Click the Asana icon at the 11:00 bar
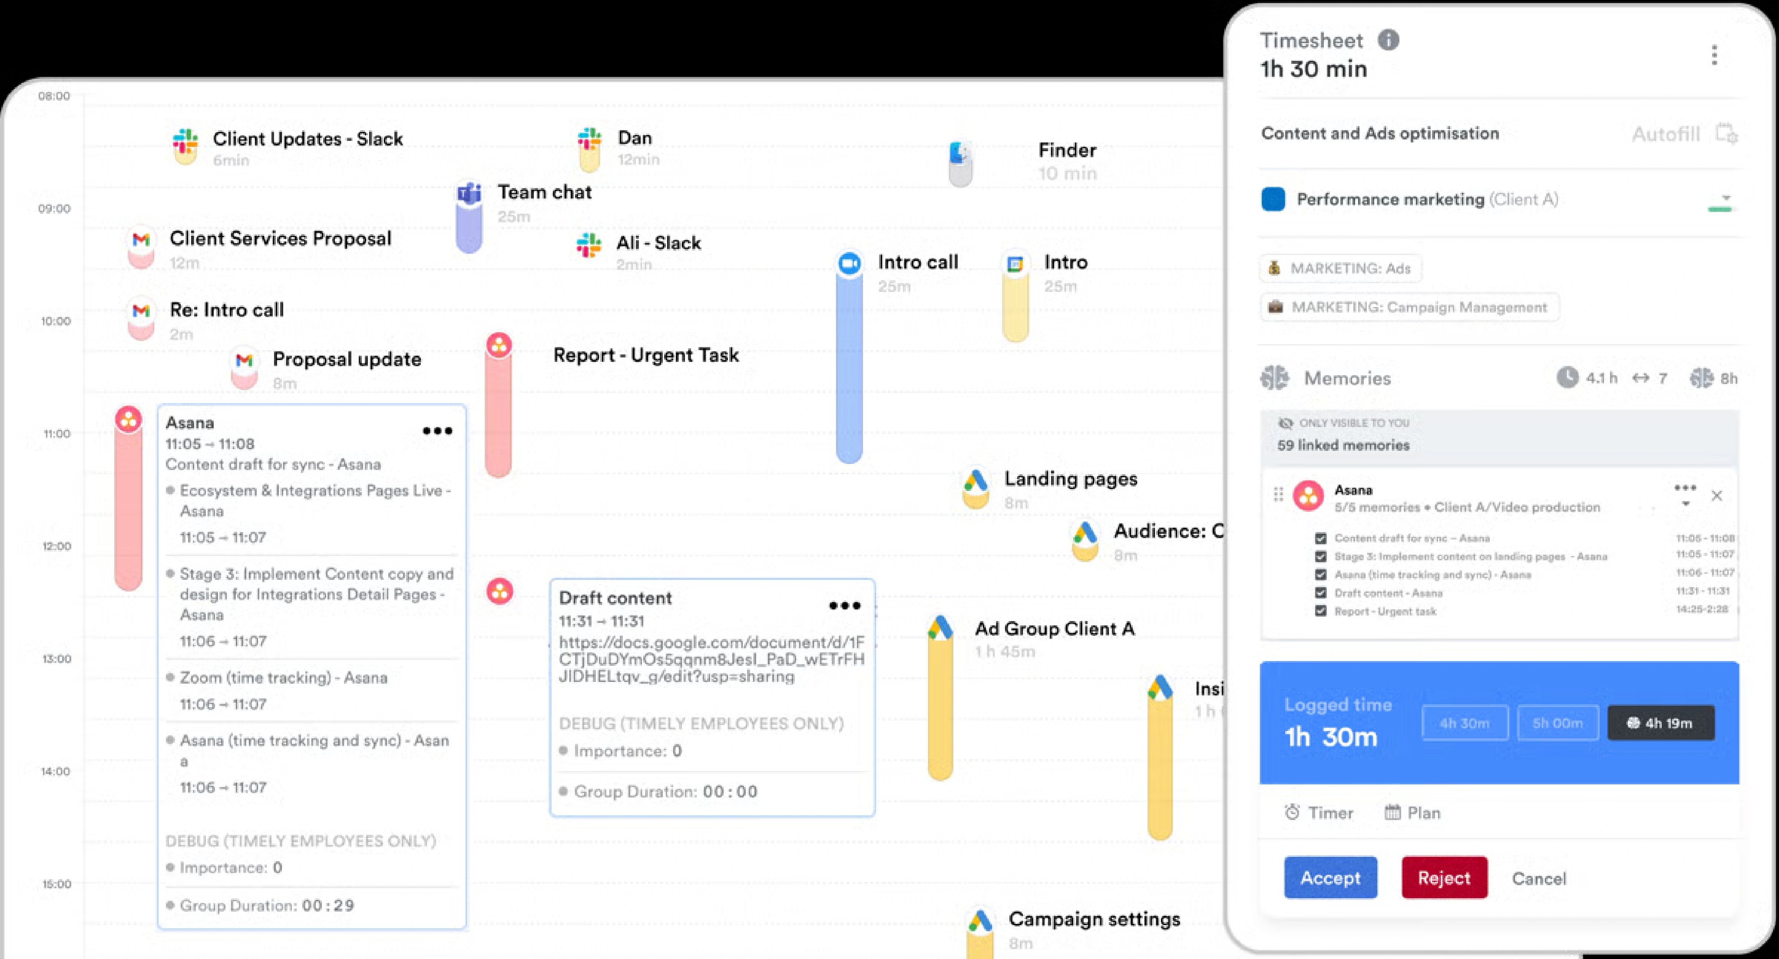 tap(129, 419)
